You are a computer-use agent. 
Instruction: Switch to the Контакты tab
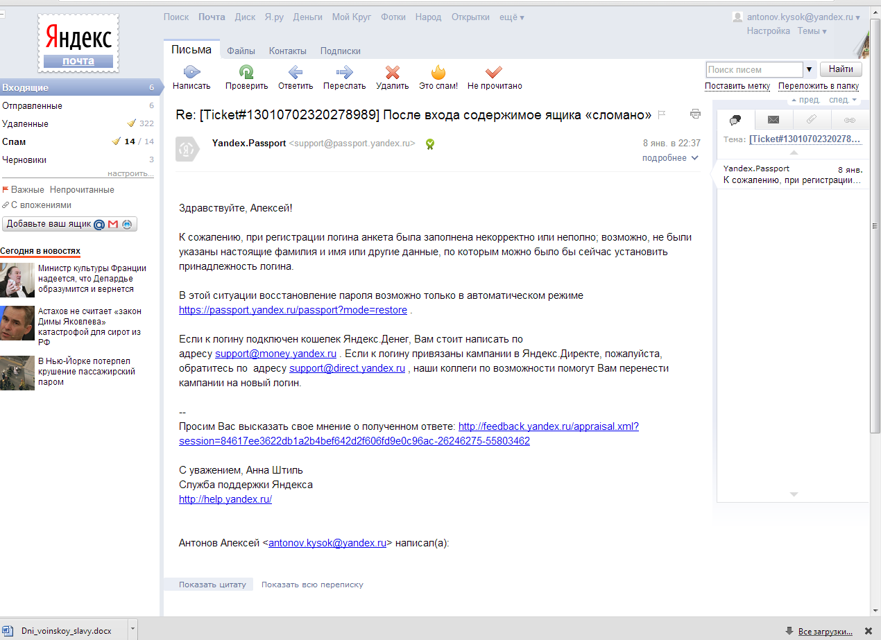(x=288, y=51)
